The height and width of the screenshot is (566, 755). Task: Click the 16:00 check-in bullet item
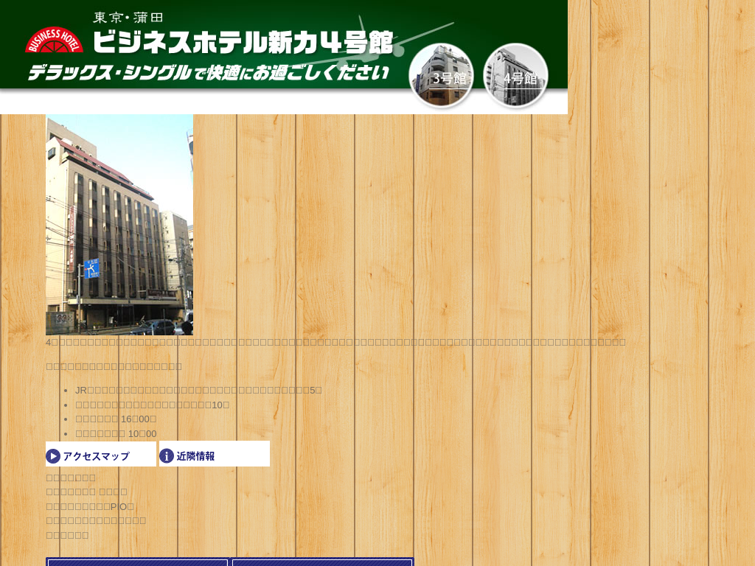click(116, 419)
